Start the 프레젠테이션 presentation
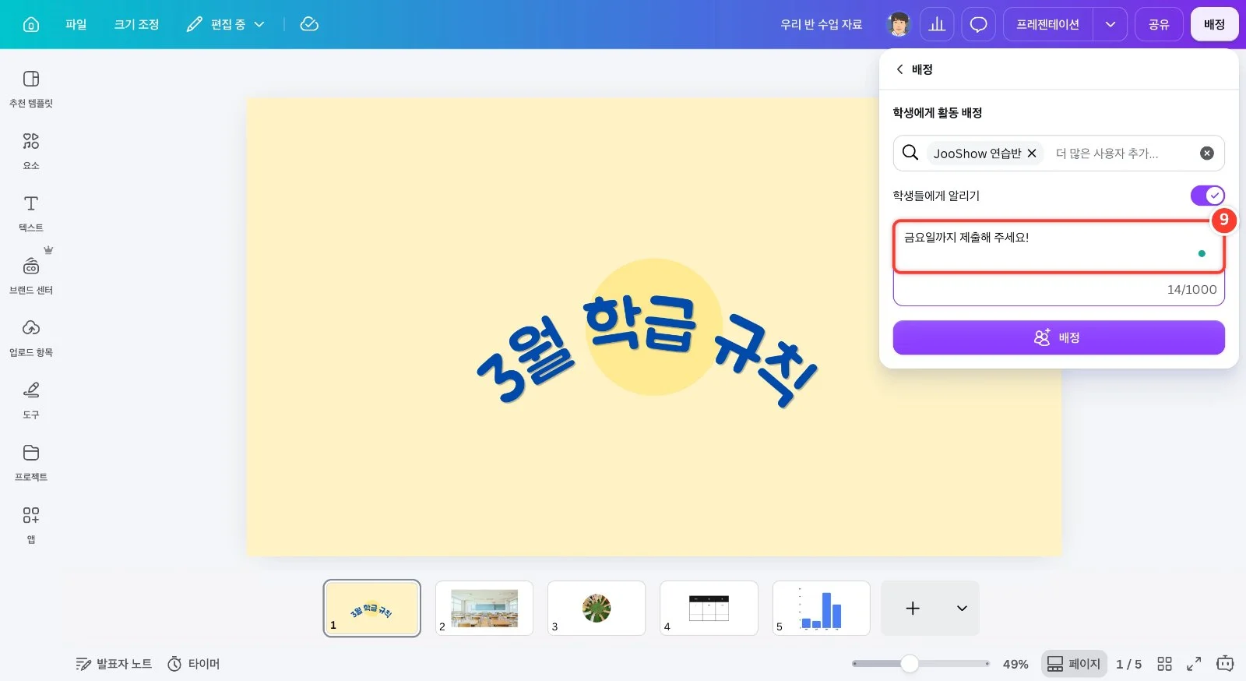 coord(1048,24)
